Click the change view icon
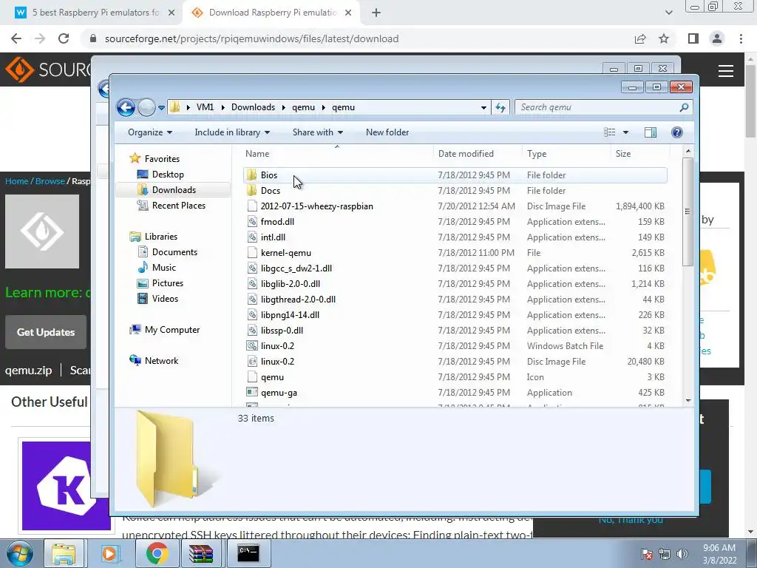 pos(610,132)
